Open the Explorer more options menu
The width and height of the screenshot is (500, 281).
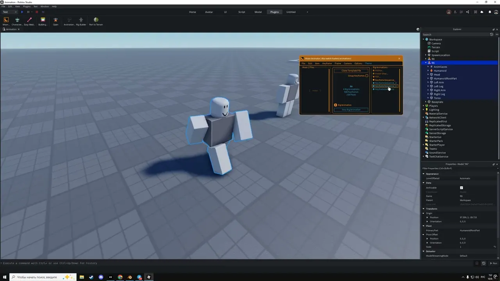pos(497,34)
